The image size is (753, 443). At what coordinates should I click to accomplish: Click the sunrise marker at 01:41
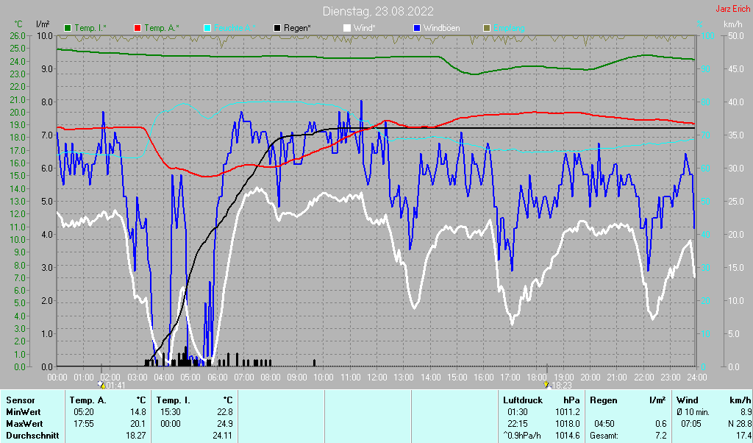101,384
